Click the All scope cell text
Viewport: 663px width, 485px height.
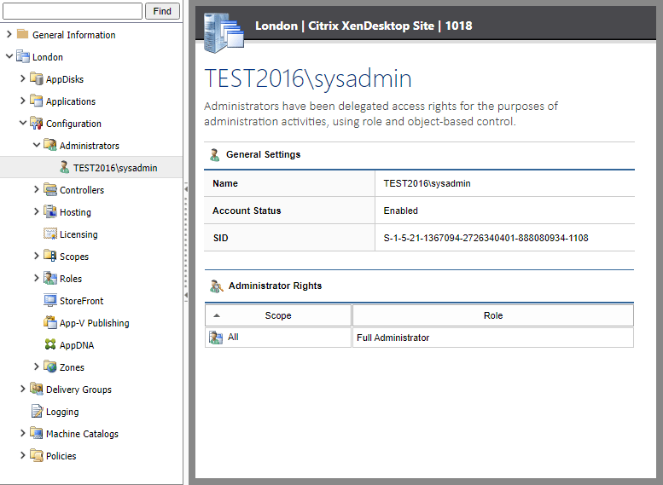pyautogui.click(x=233, y=338)
